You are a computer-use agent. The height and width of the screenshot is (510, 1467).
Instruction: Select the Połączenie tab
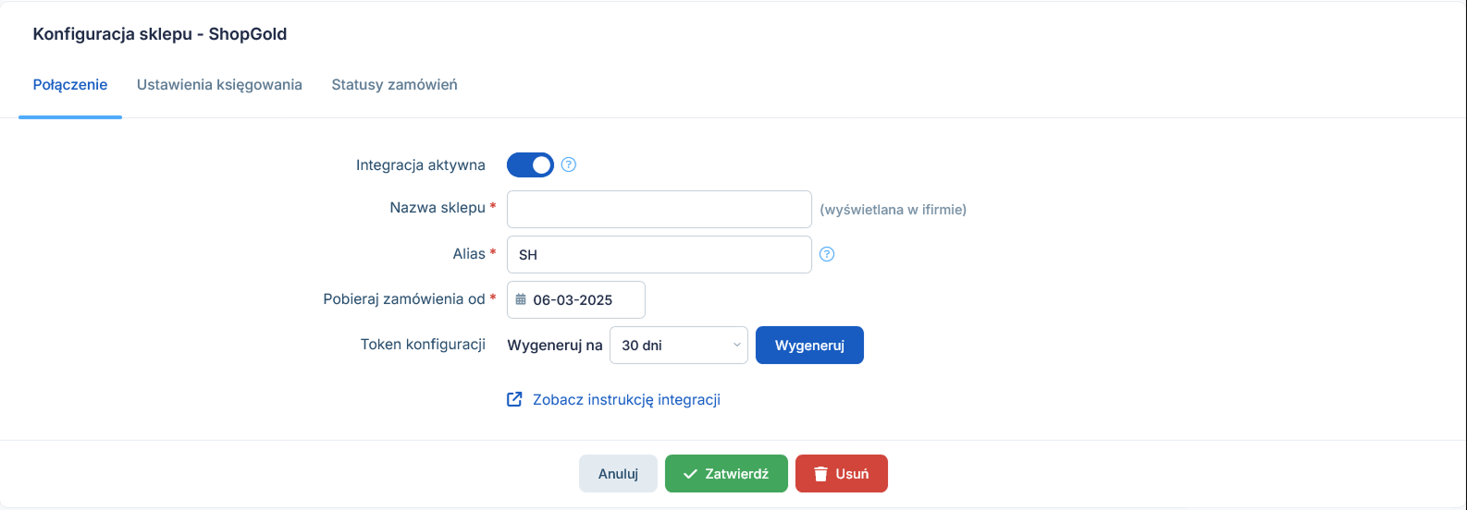(70, 85)
